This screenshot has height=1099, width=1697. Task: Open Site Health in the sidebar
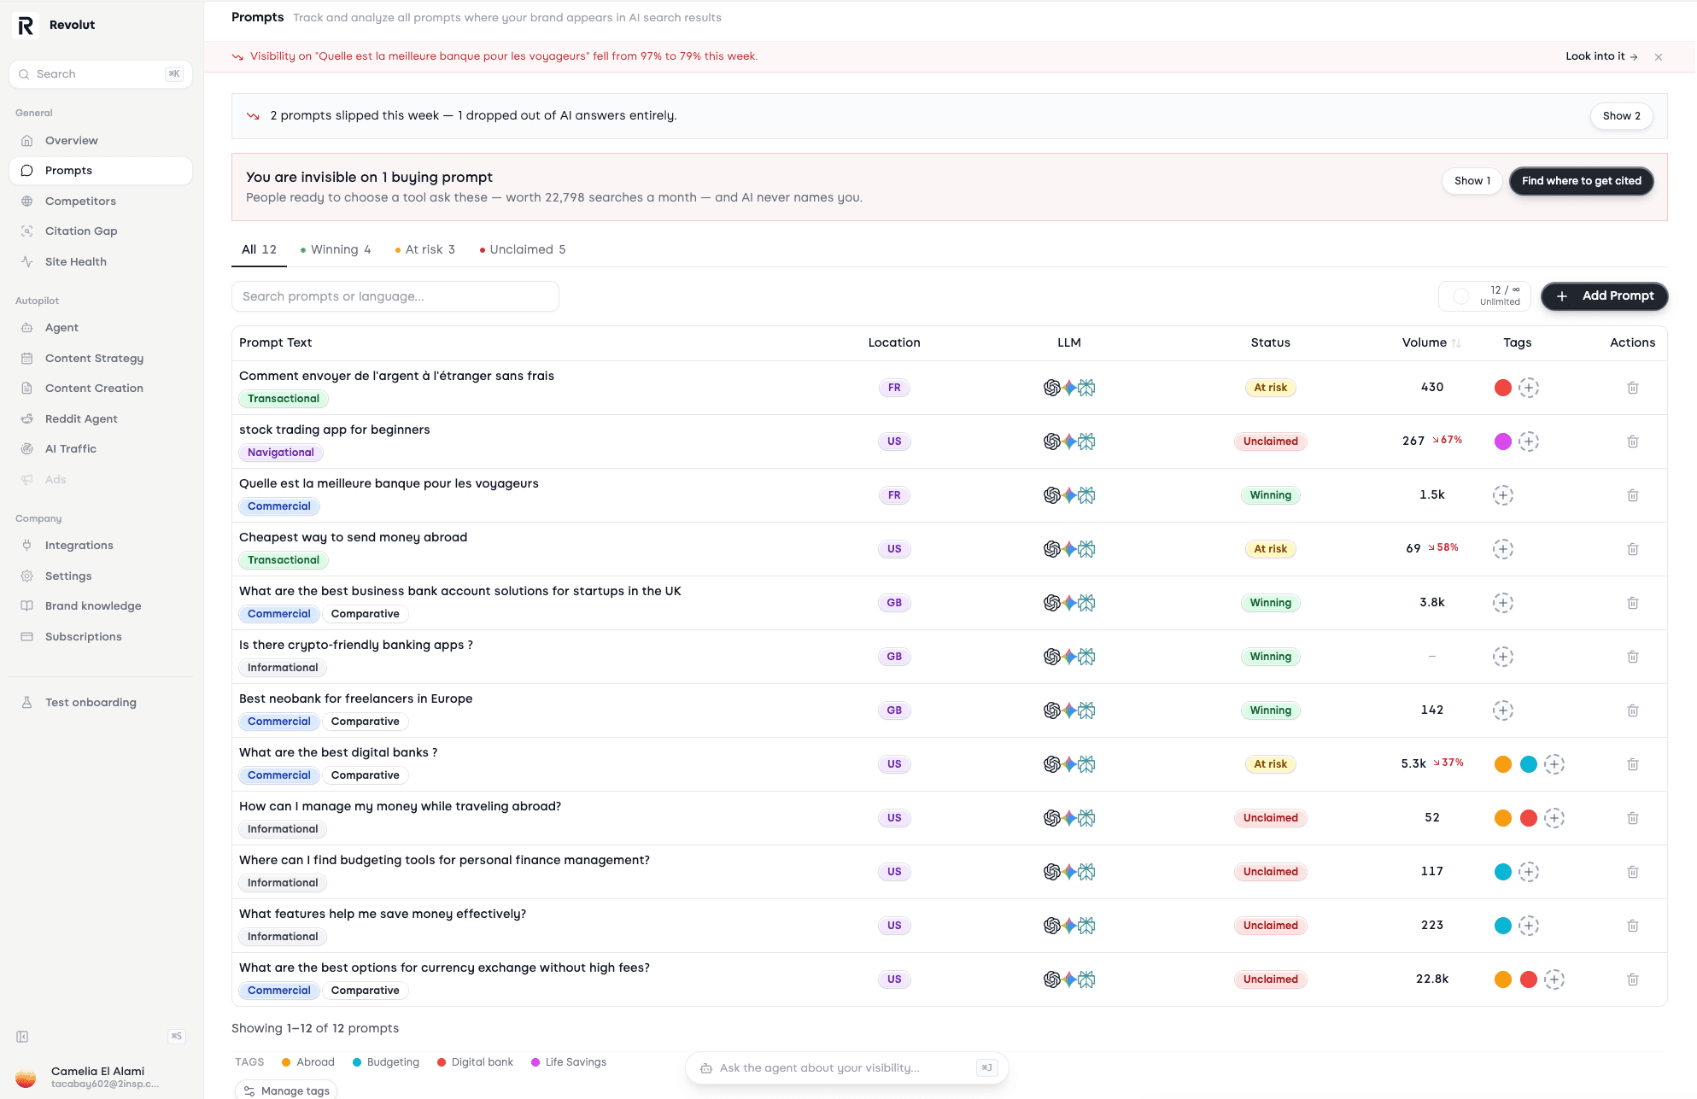101,262
